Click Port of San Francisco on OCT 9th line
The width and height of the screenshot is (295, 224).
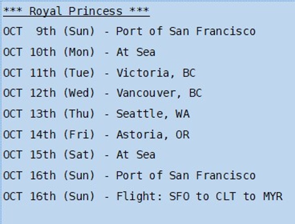[186, 31]
